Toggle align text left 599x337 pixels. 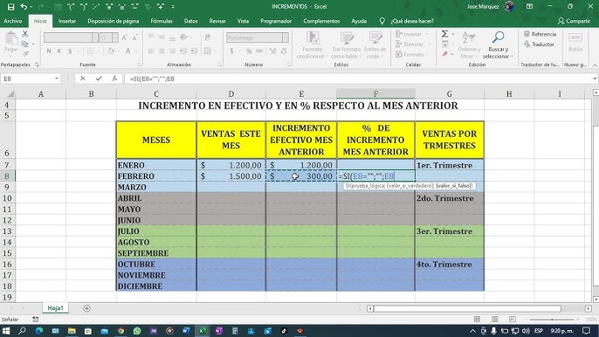point(151,51)
